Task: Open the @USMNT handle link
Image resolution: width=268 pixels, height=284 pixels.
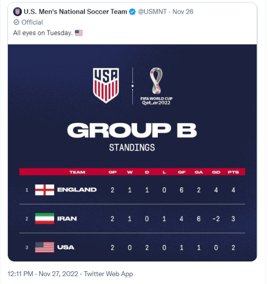Action: [152, 12]
